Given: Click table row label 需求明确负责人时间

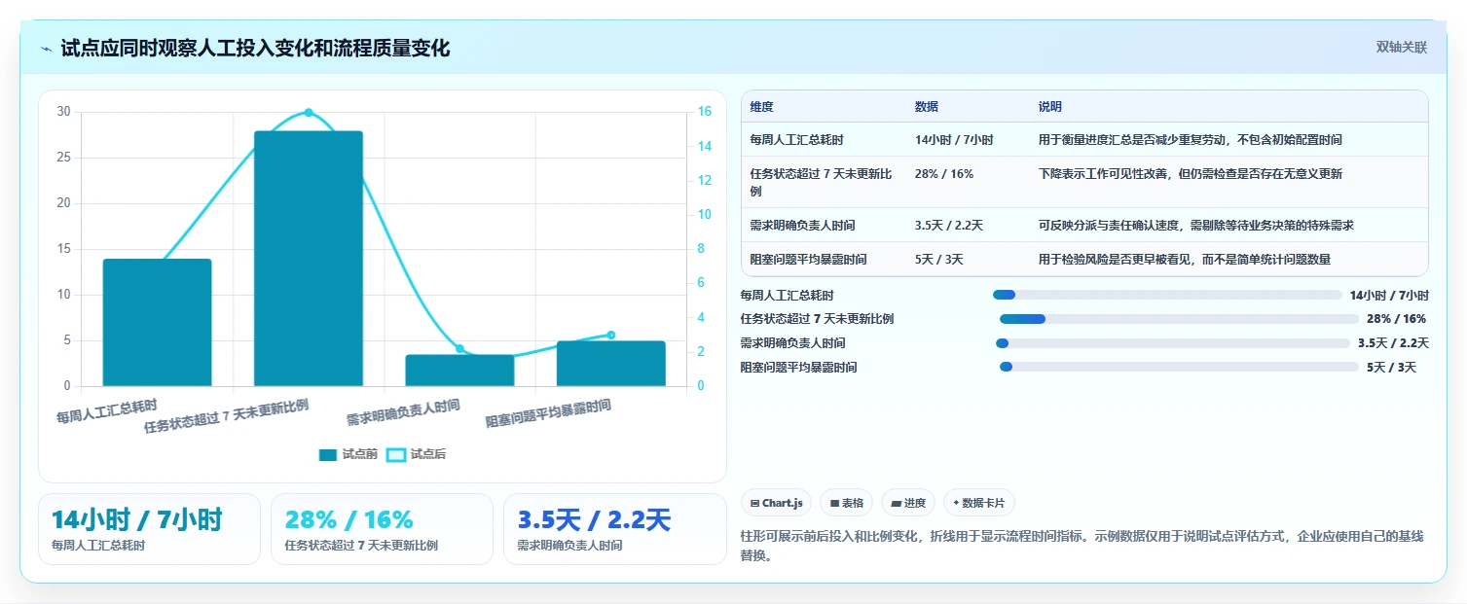Looking at the screenshot, I should [803, 226].
